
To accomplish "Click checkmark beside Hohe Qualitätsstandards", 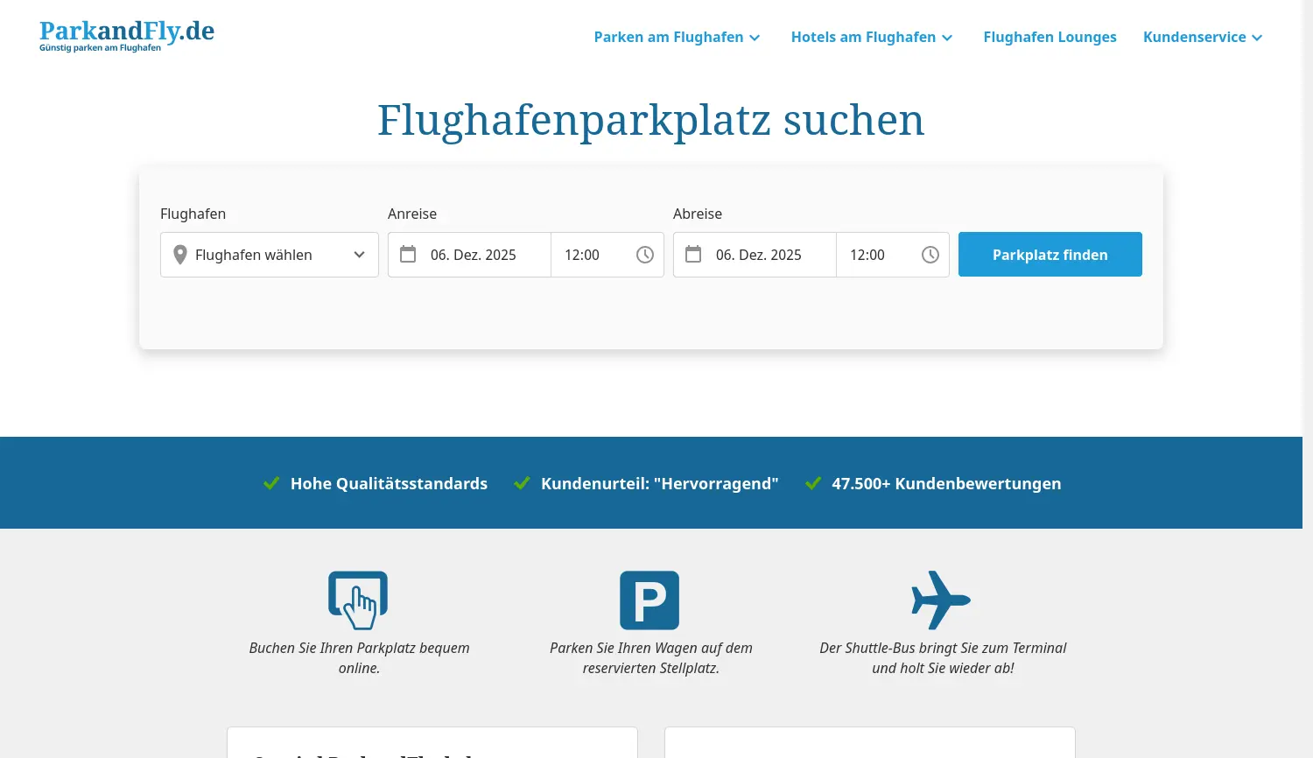I will pos(271,482).
